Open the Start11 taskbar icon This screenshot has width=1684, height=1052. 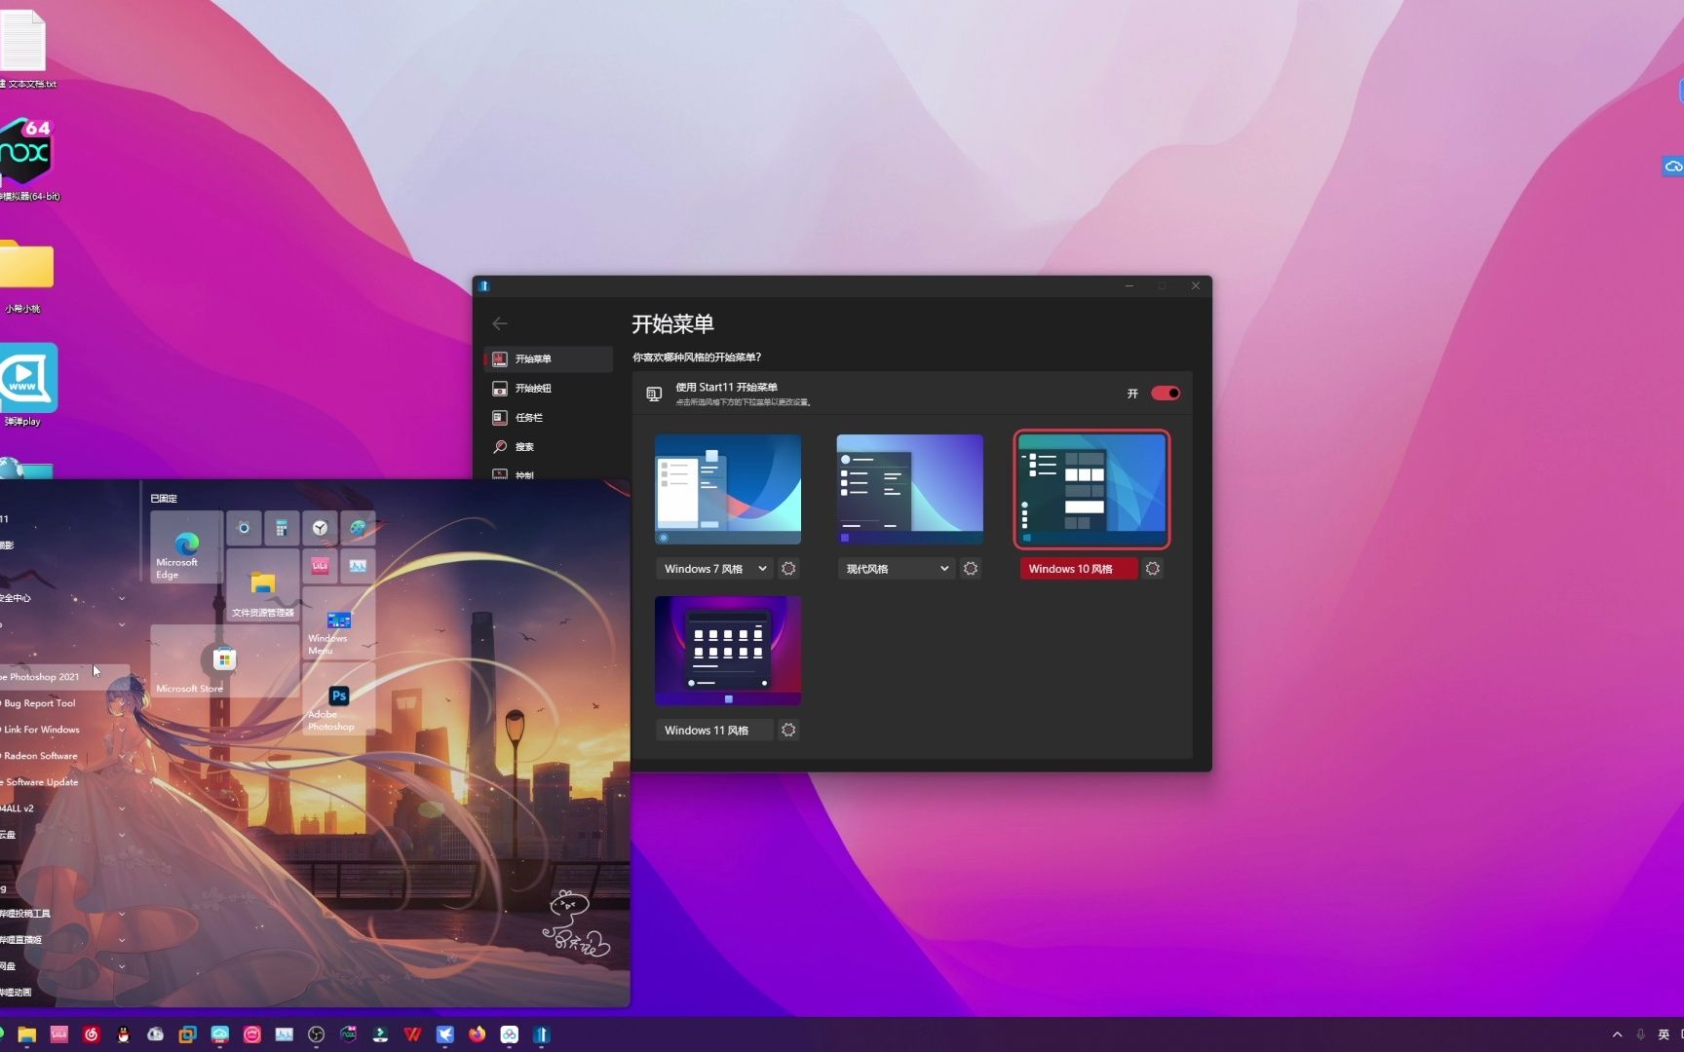point(542,1034)
